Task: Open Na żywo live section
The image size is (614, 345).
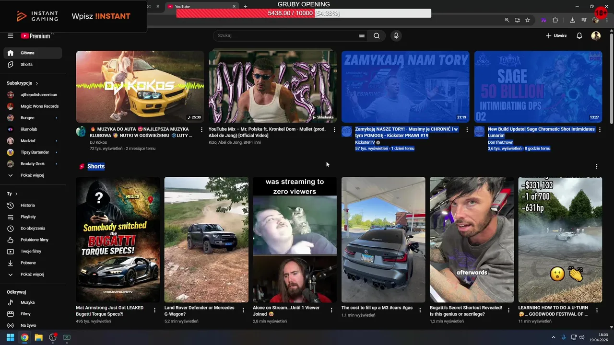Action: 33,326
